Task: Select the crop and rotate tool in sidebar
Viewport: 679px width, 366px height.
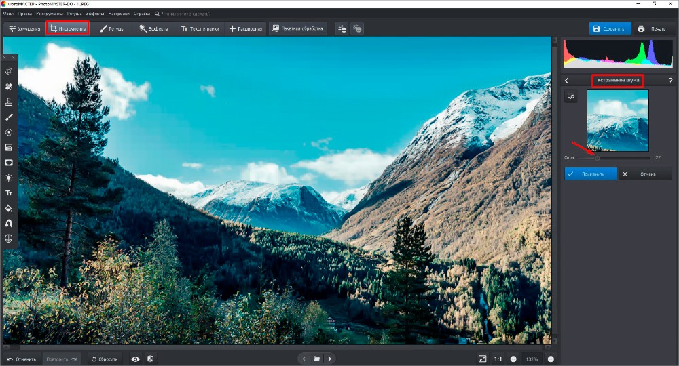Action: [x=9, y=71]
